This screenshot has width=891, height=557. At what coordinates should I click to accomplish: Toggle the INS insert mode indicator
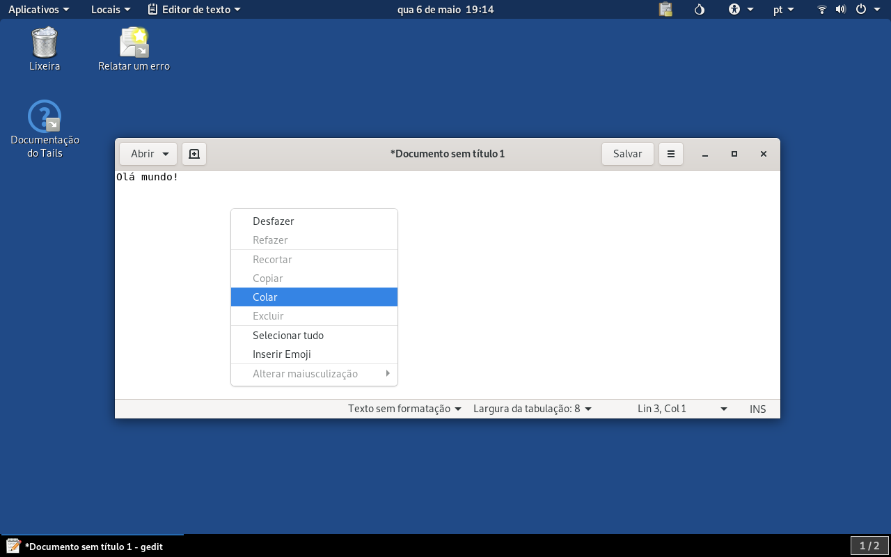click(757, 409)
